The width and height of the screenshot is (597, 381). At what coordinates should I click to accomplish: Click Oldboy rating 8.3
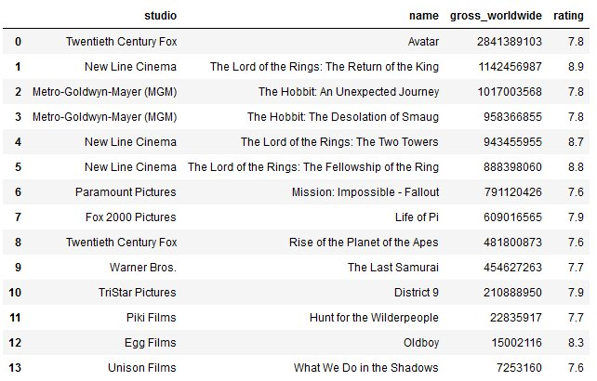576,343
